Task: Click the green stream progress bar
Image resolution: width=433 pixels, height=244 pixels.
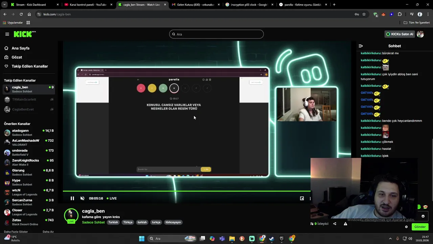Action: click(x=186, y=191)
